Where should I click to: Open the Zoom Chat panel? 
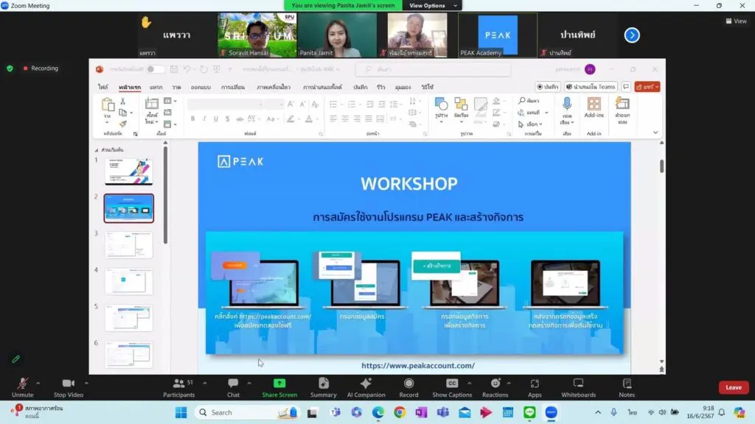click(233, 387)
